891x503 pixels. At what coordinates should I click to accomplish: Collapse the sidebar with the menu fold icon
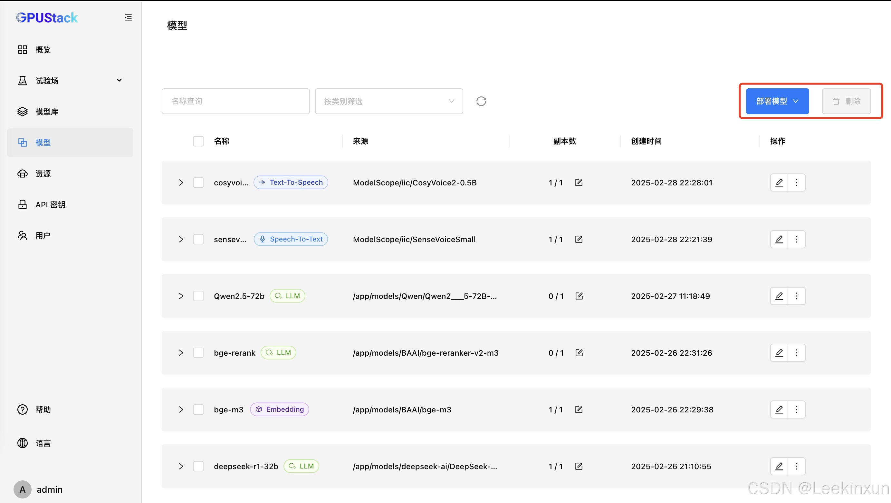(128, 17)
